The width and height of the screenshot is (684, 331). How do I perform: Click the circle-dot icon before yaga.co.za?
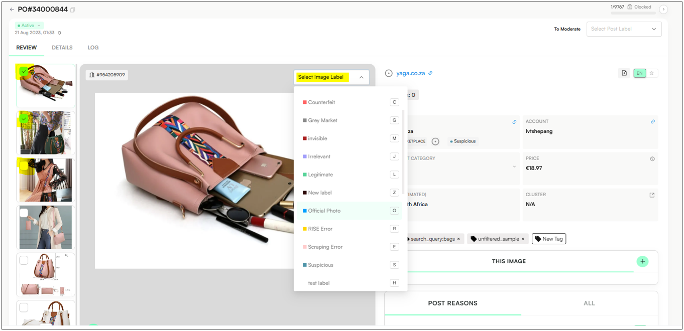[389, 73]
